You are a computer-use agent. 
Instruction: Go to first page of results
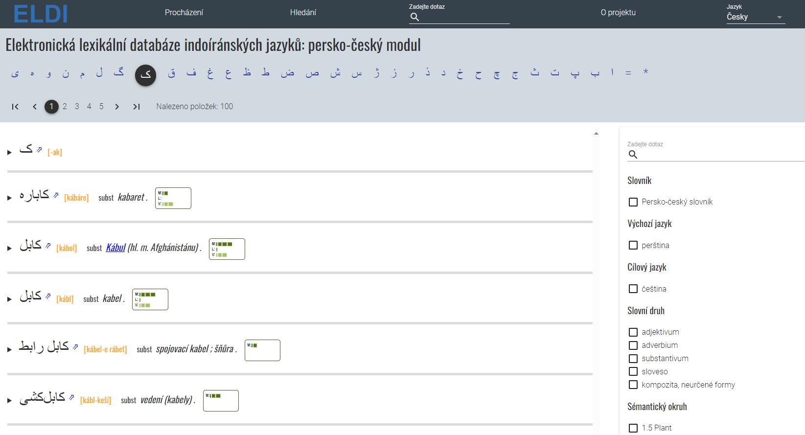(x=15, y=107)
